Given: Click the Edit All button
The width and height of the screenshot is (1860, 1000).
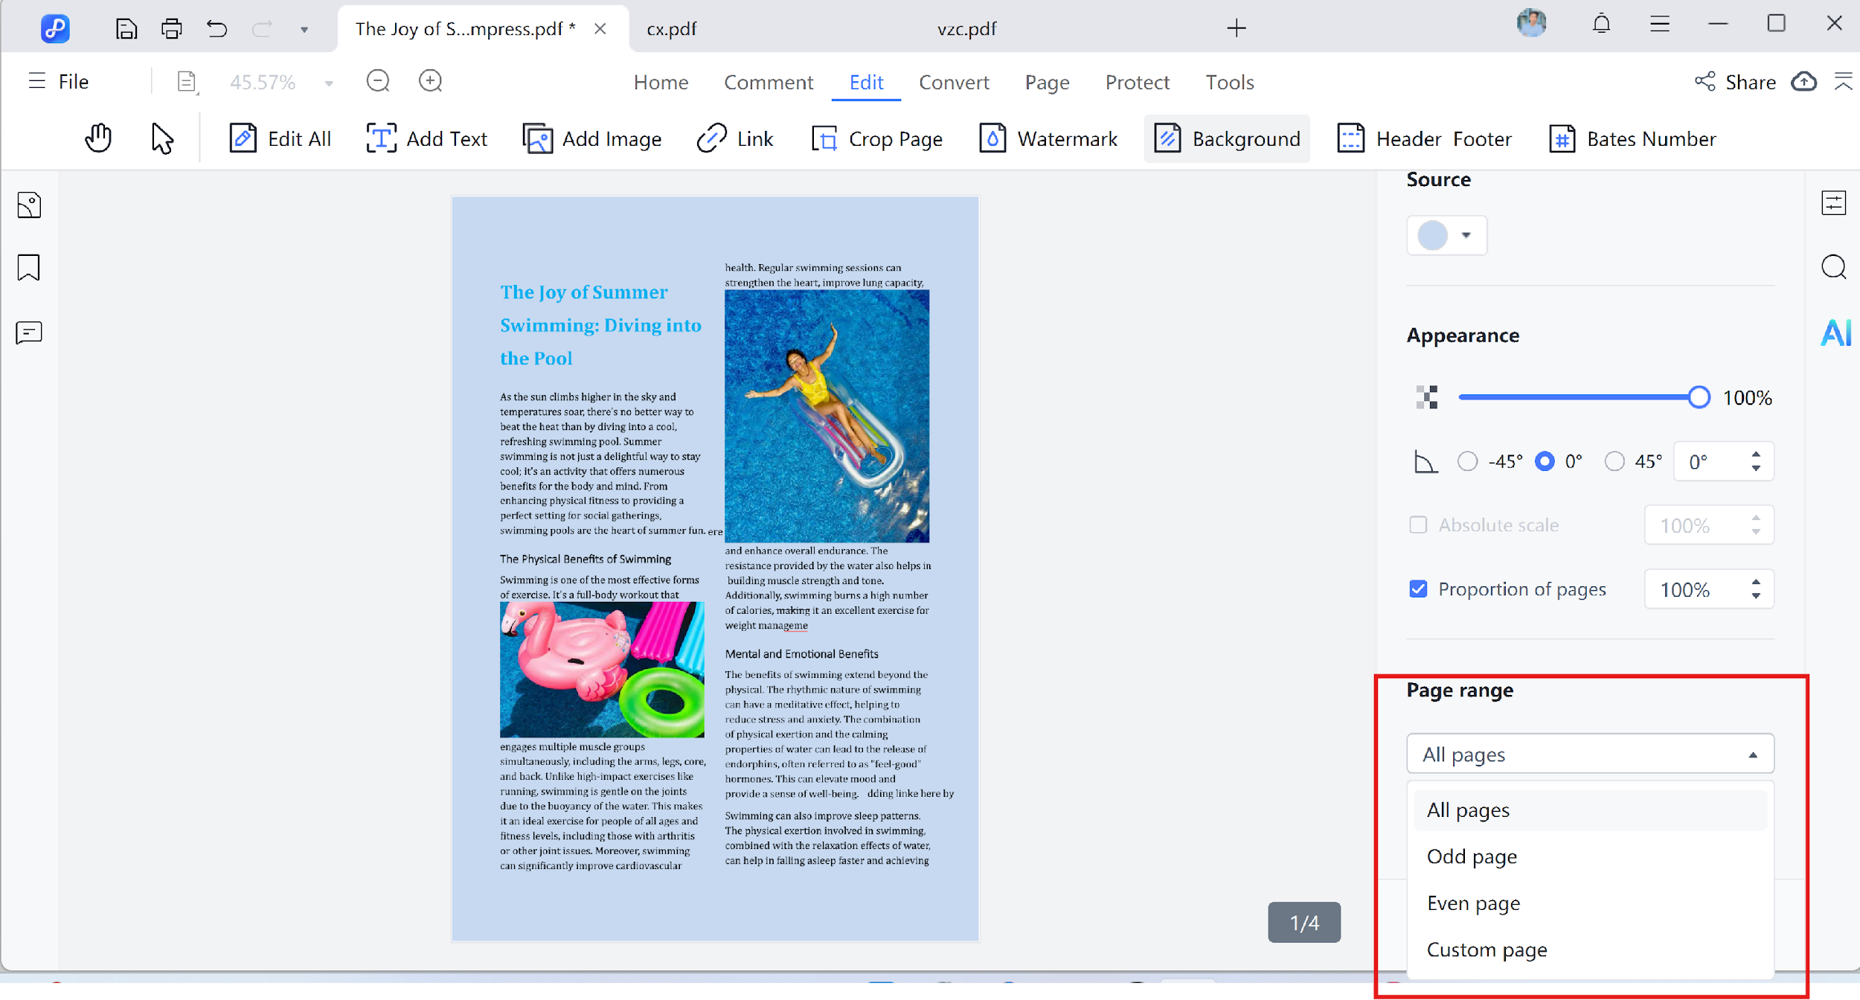Looking at the screenshot, I should click(x=280, y=138).
